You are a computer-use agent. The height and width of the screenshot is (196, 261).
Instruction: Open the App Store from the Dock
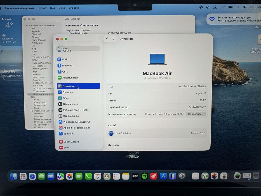click(x=163, y=176)
